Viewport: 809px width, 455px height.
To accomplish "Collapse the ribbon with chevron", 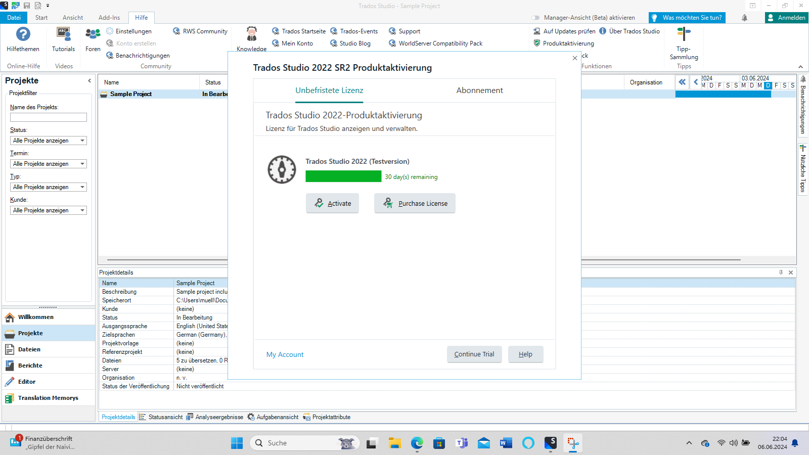I will 800,67.
